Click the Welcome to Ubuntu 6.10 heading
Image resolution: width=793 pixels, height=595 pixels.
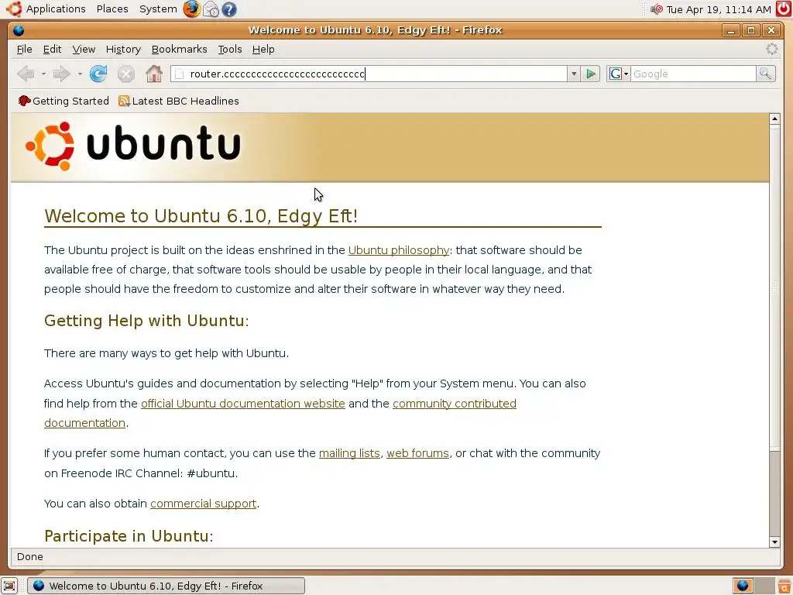(x=201, y=216)
